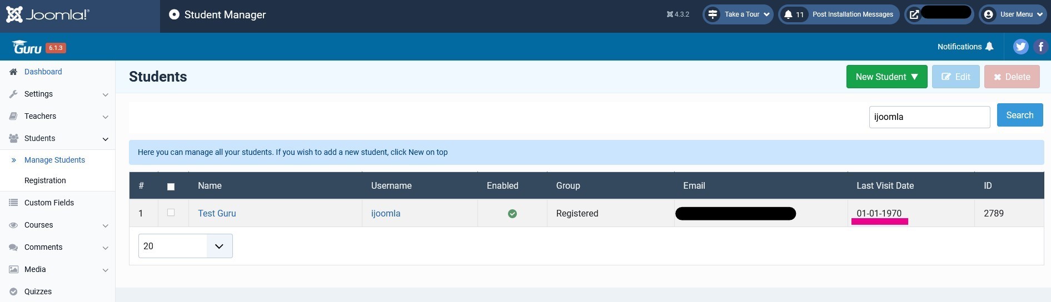The image size is (1051, 302).
Task: Open the Custom Fields menu item
Action: tap(49, 203)
